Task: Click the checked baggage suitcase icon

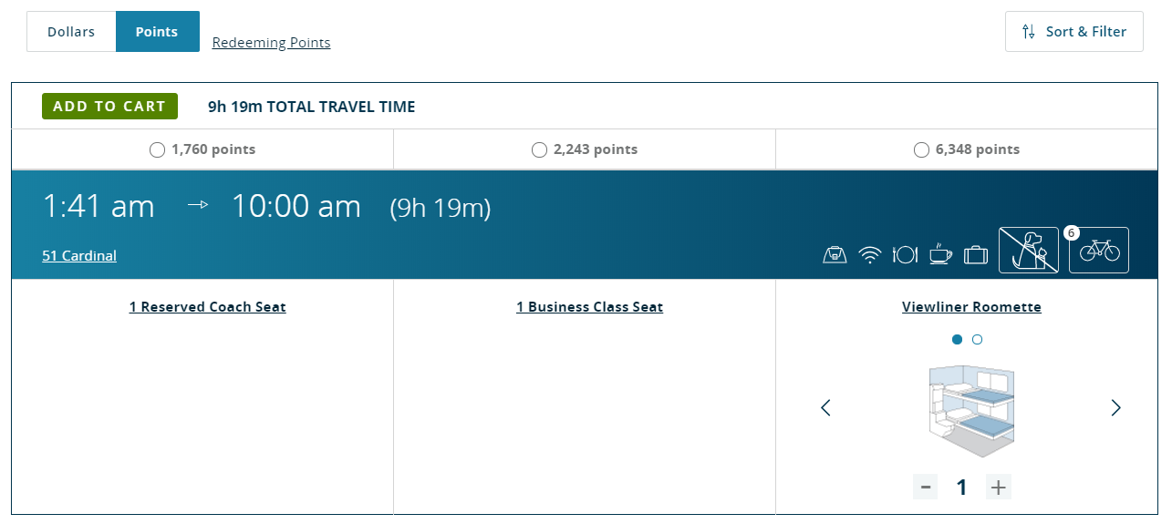Action: click(x=976, y=255)
